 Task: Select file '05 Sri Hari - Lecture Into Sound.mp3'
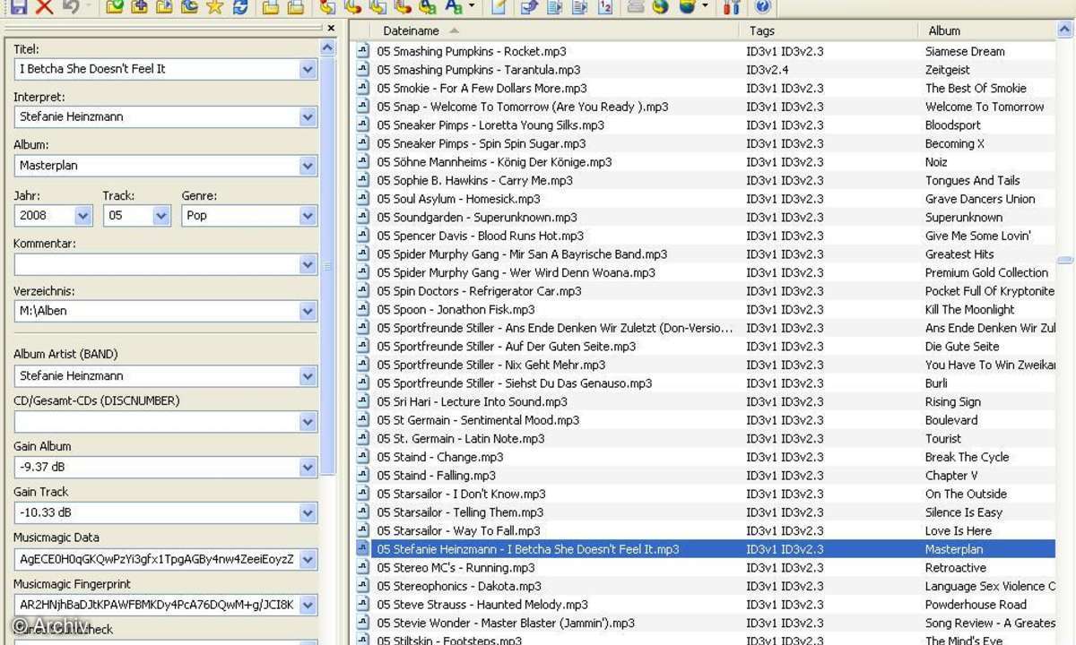pyautogui.click(x=473, y=401)
